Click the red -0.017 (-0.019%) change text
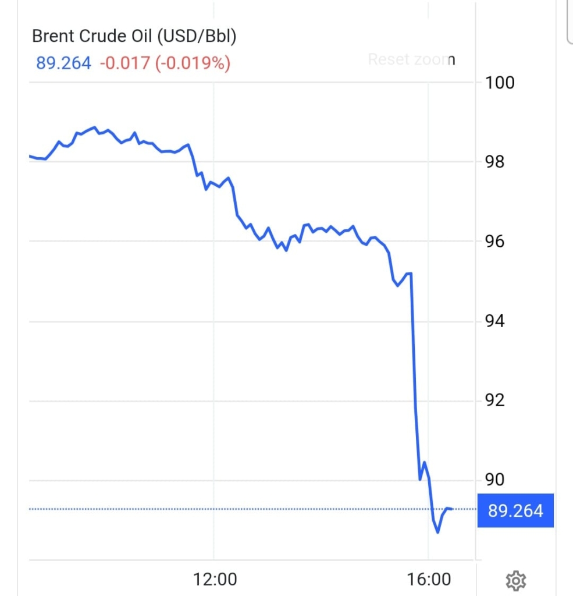The height and width of the screenshot is (596, 573). (165, 63)
